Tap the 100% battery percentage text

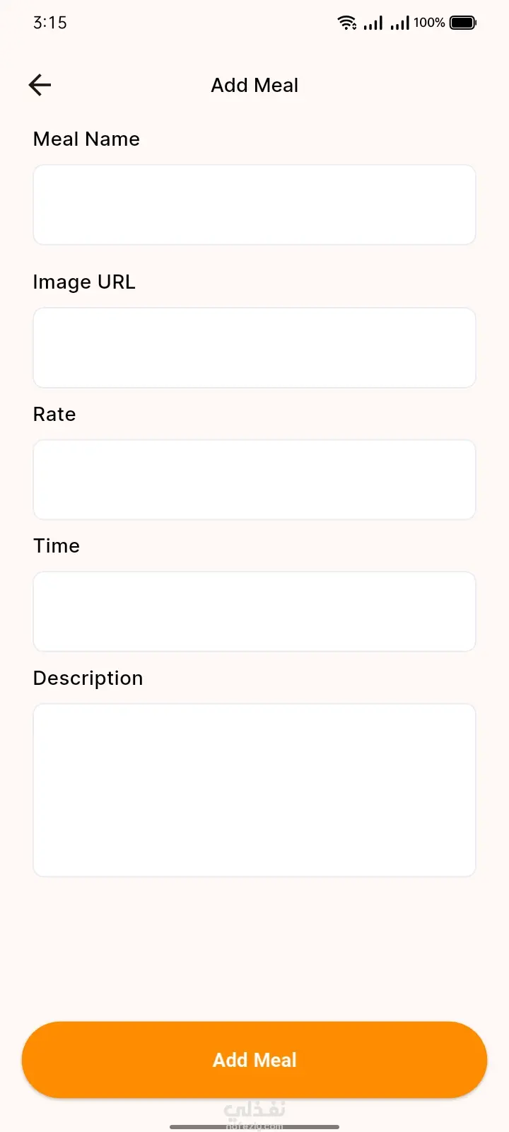pyautogui.click(x=429, y=23)
